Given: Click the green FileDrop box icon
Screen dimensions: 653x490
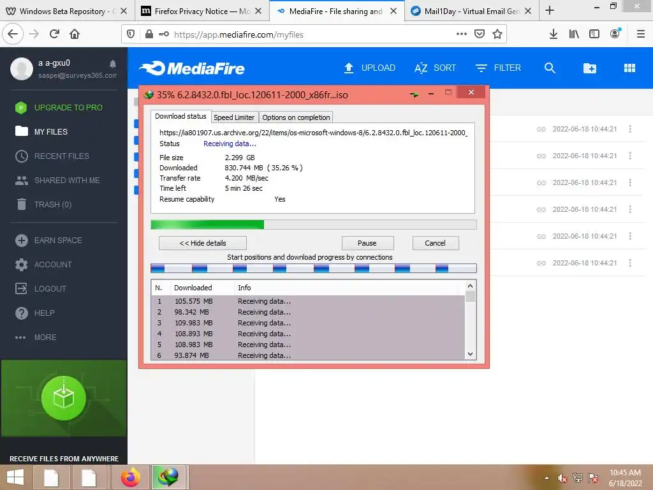Looking at the screenshot, I should [x=64, y=398].
